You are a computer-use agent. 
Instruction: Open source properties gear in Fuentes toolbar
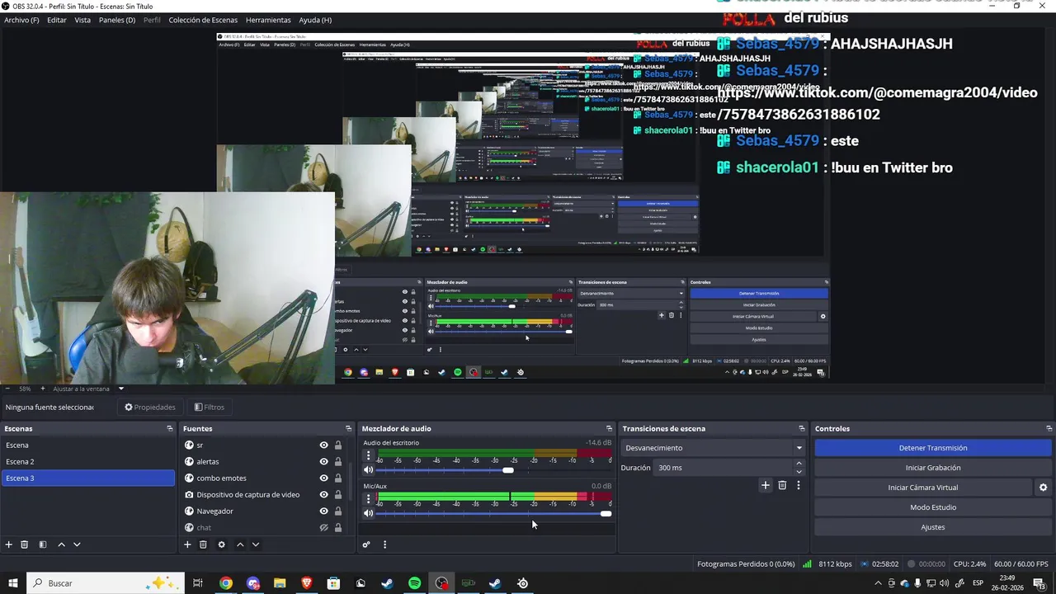[x=221, y=544]
